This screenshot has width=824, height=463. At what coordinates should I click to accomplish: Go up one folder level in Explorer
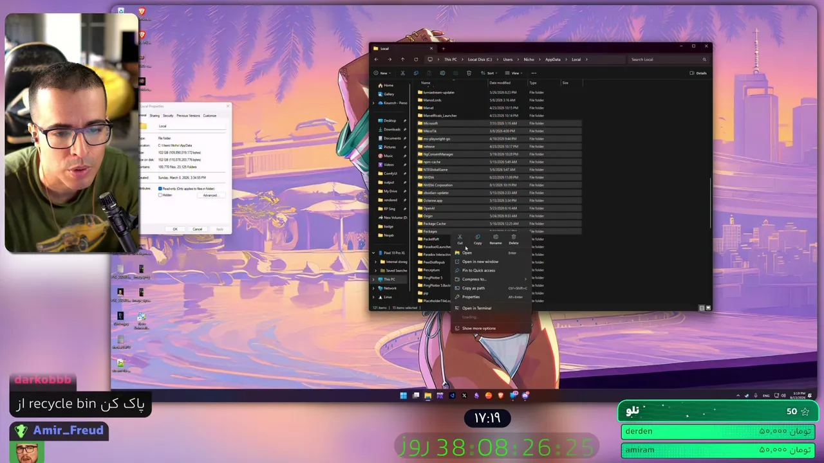click(x=403, y=59)
